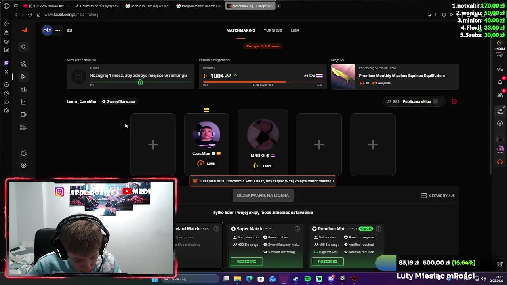The width and height of the screenshot is (507, 285).
Task: Open the CFS game selector three dots
Action: click(58, 30)
